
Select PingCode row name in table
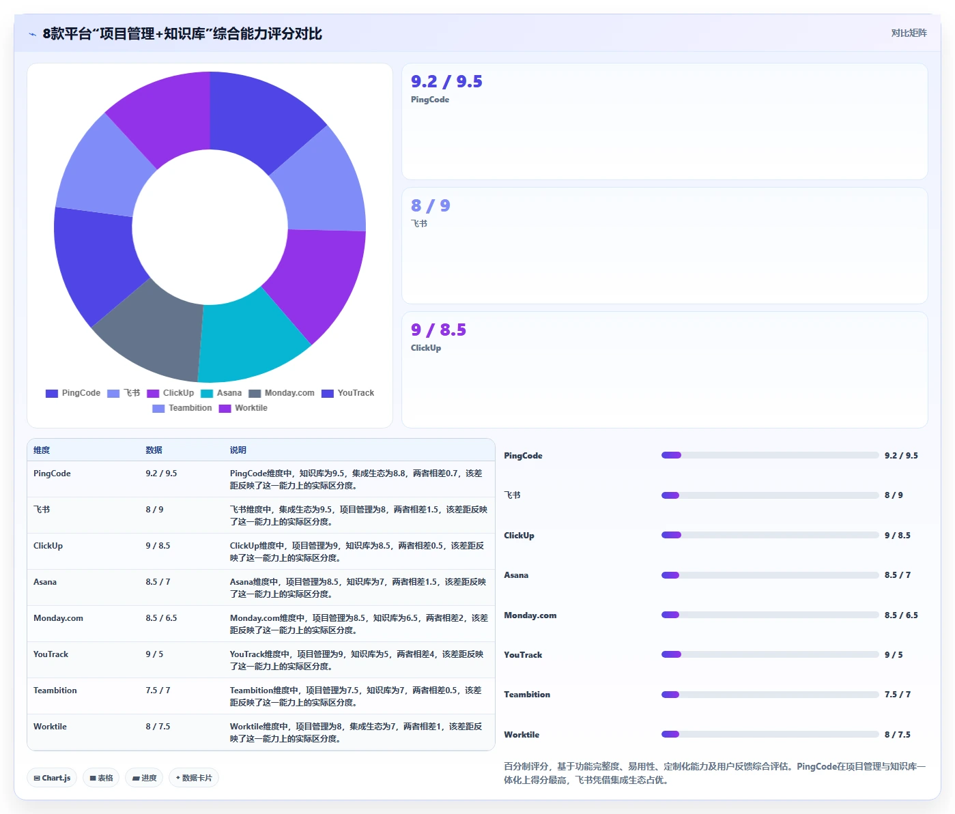tap(52, 474)
